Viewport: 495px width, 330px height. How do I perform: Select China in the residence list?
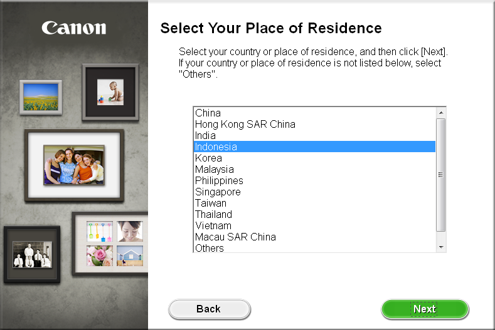click(208, 113)
